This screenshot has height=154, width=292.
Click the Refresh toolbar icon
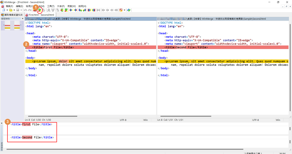tap(129, 10)
